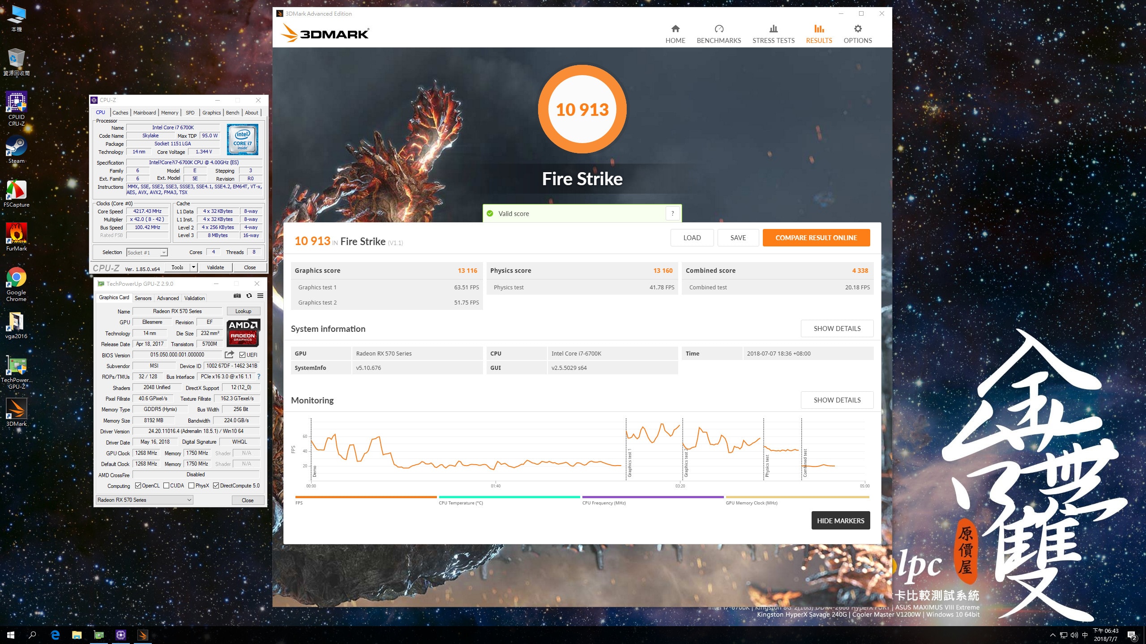
Task: Select the yellow GPU Memory Clock legend bar
Action: click(x=797, y=497)
